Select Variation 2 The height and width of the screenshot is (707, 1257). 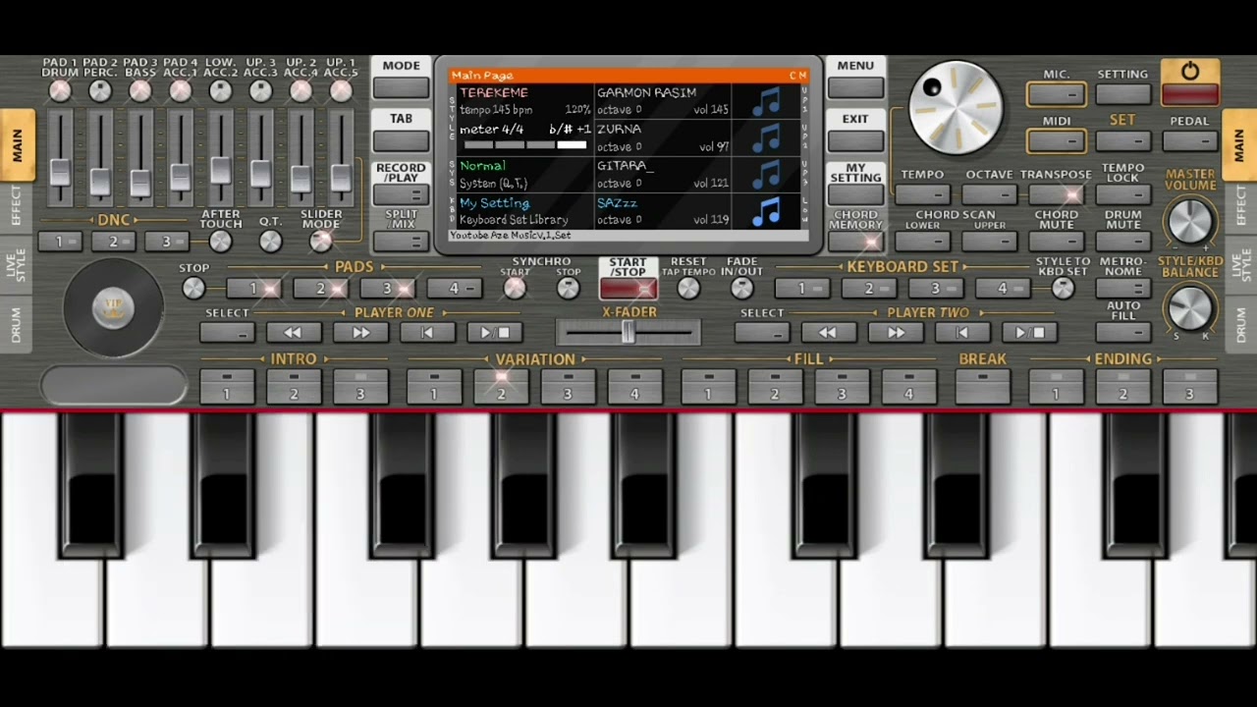click(x=501, y=386)
